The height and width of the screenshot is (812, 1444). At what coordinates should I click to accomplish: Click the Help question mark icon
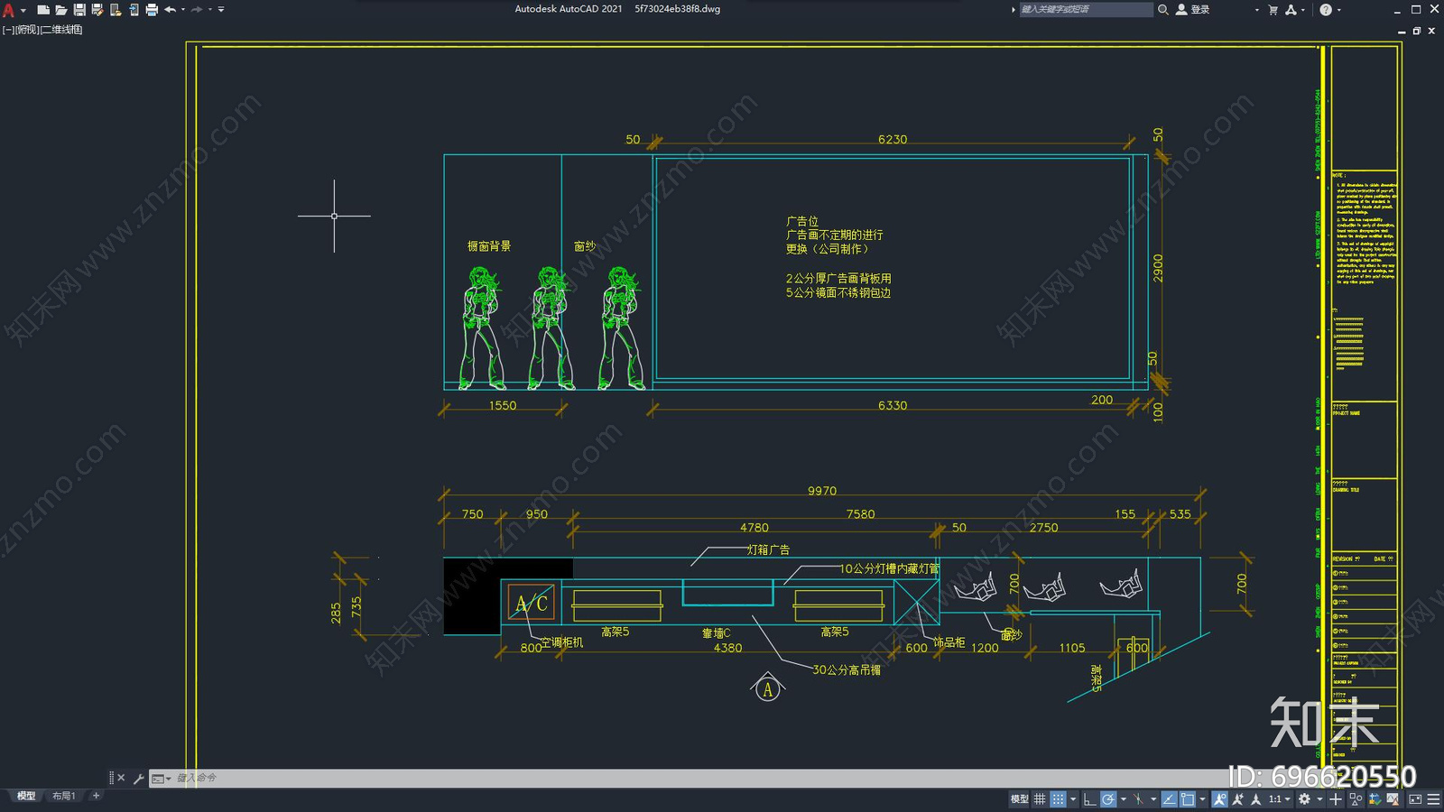coord(1326,10)
